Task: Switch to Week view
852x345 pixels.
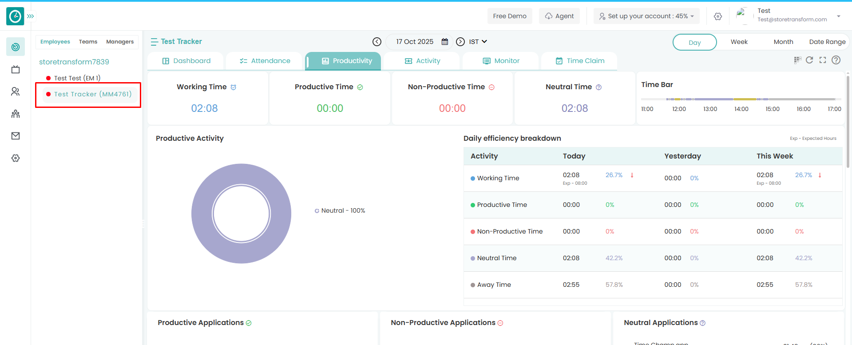Action: [x=739, y=42]
